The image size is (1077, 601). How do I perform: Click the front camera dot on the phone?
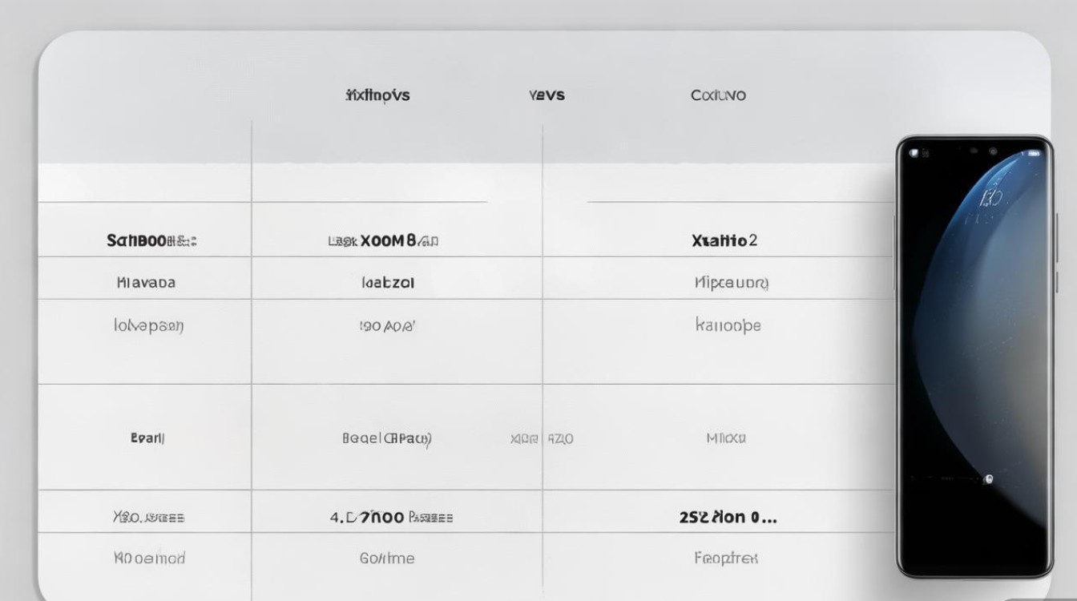[993, 151]
